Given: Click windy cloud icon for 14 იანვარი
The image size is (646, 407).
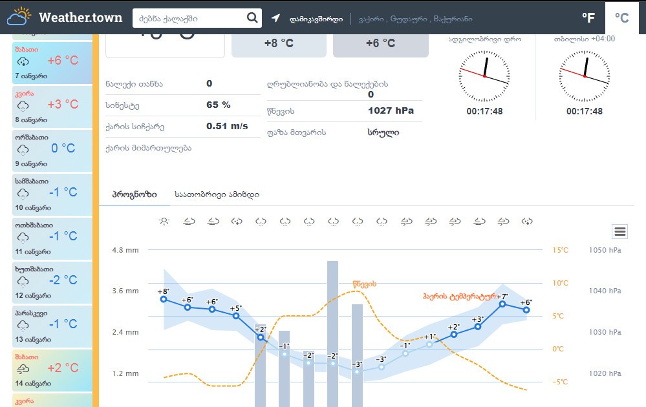Looking at the screenshot, I should pos(23,369).
